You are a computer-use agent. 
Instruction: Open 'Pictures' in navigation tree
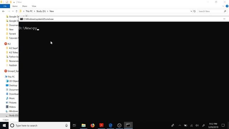tap(11, 103)
